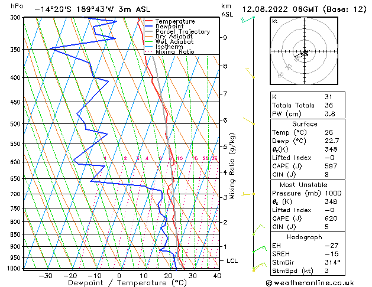Click the 9 km altitude label

225,38
